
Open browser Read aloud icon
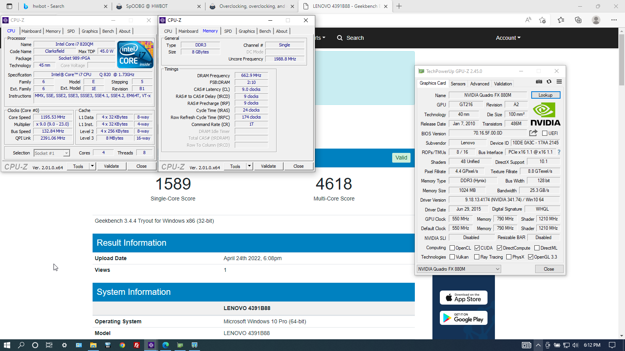point(528,20)
